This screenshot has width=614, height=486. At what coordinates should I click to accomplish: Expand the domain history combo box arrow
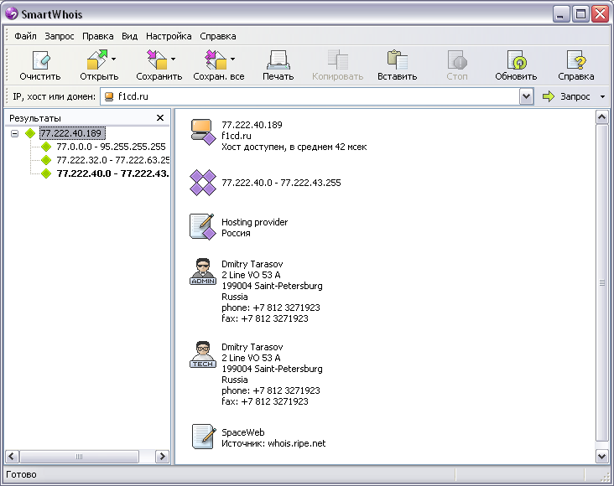click(527, 96)
